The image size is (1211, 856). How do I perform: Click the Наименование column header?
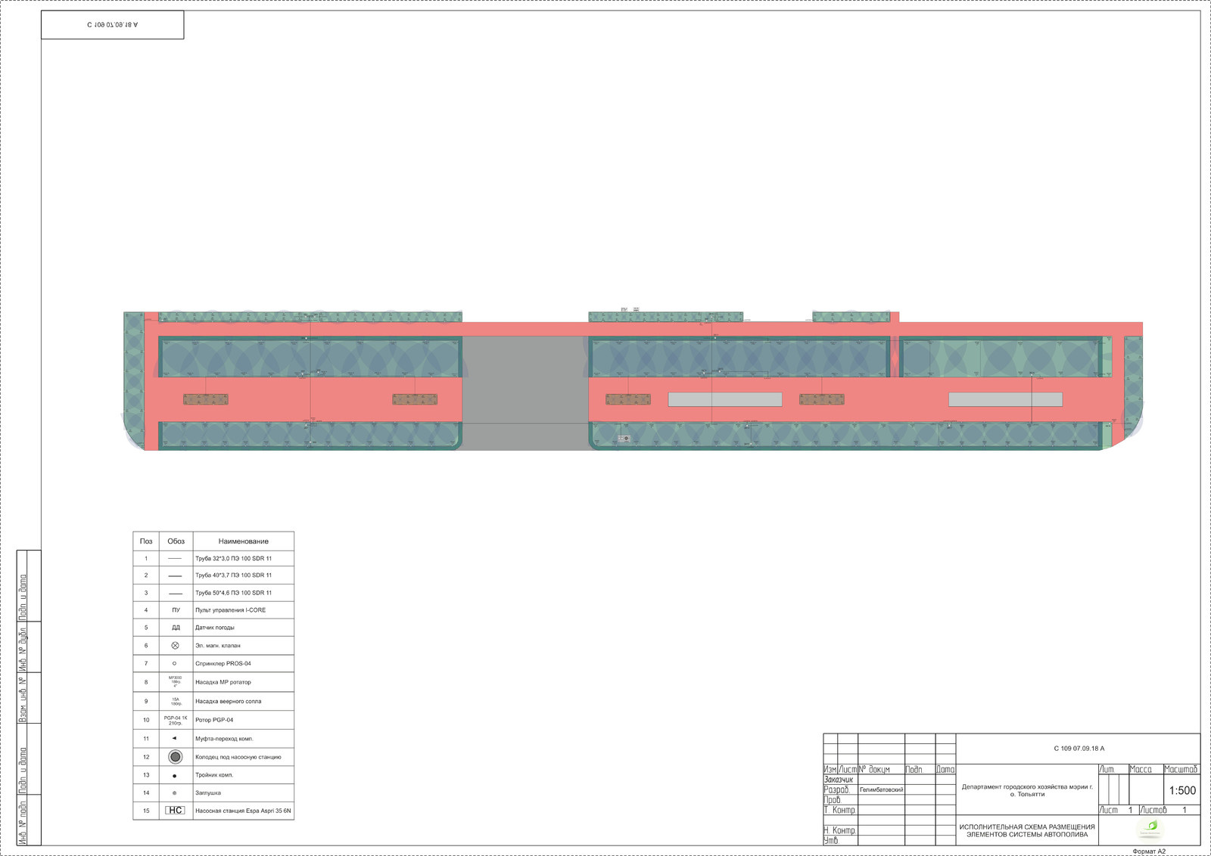243,541
